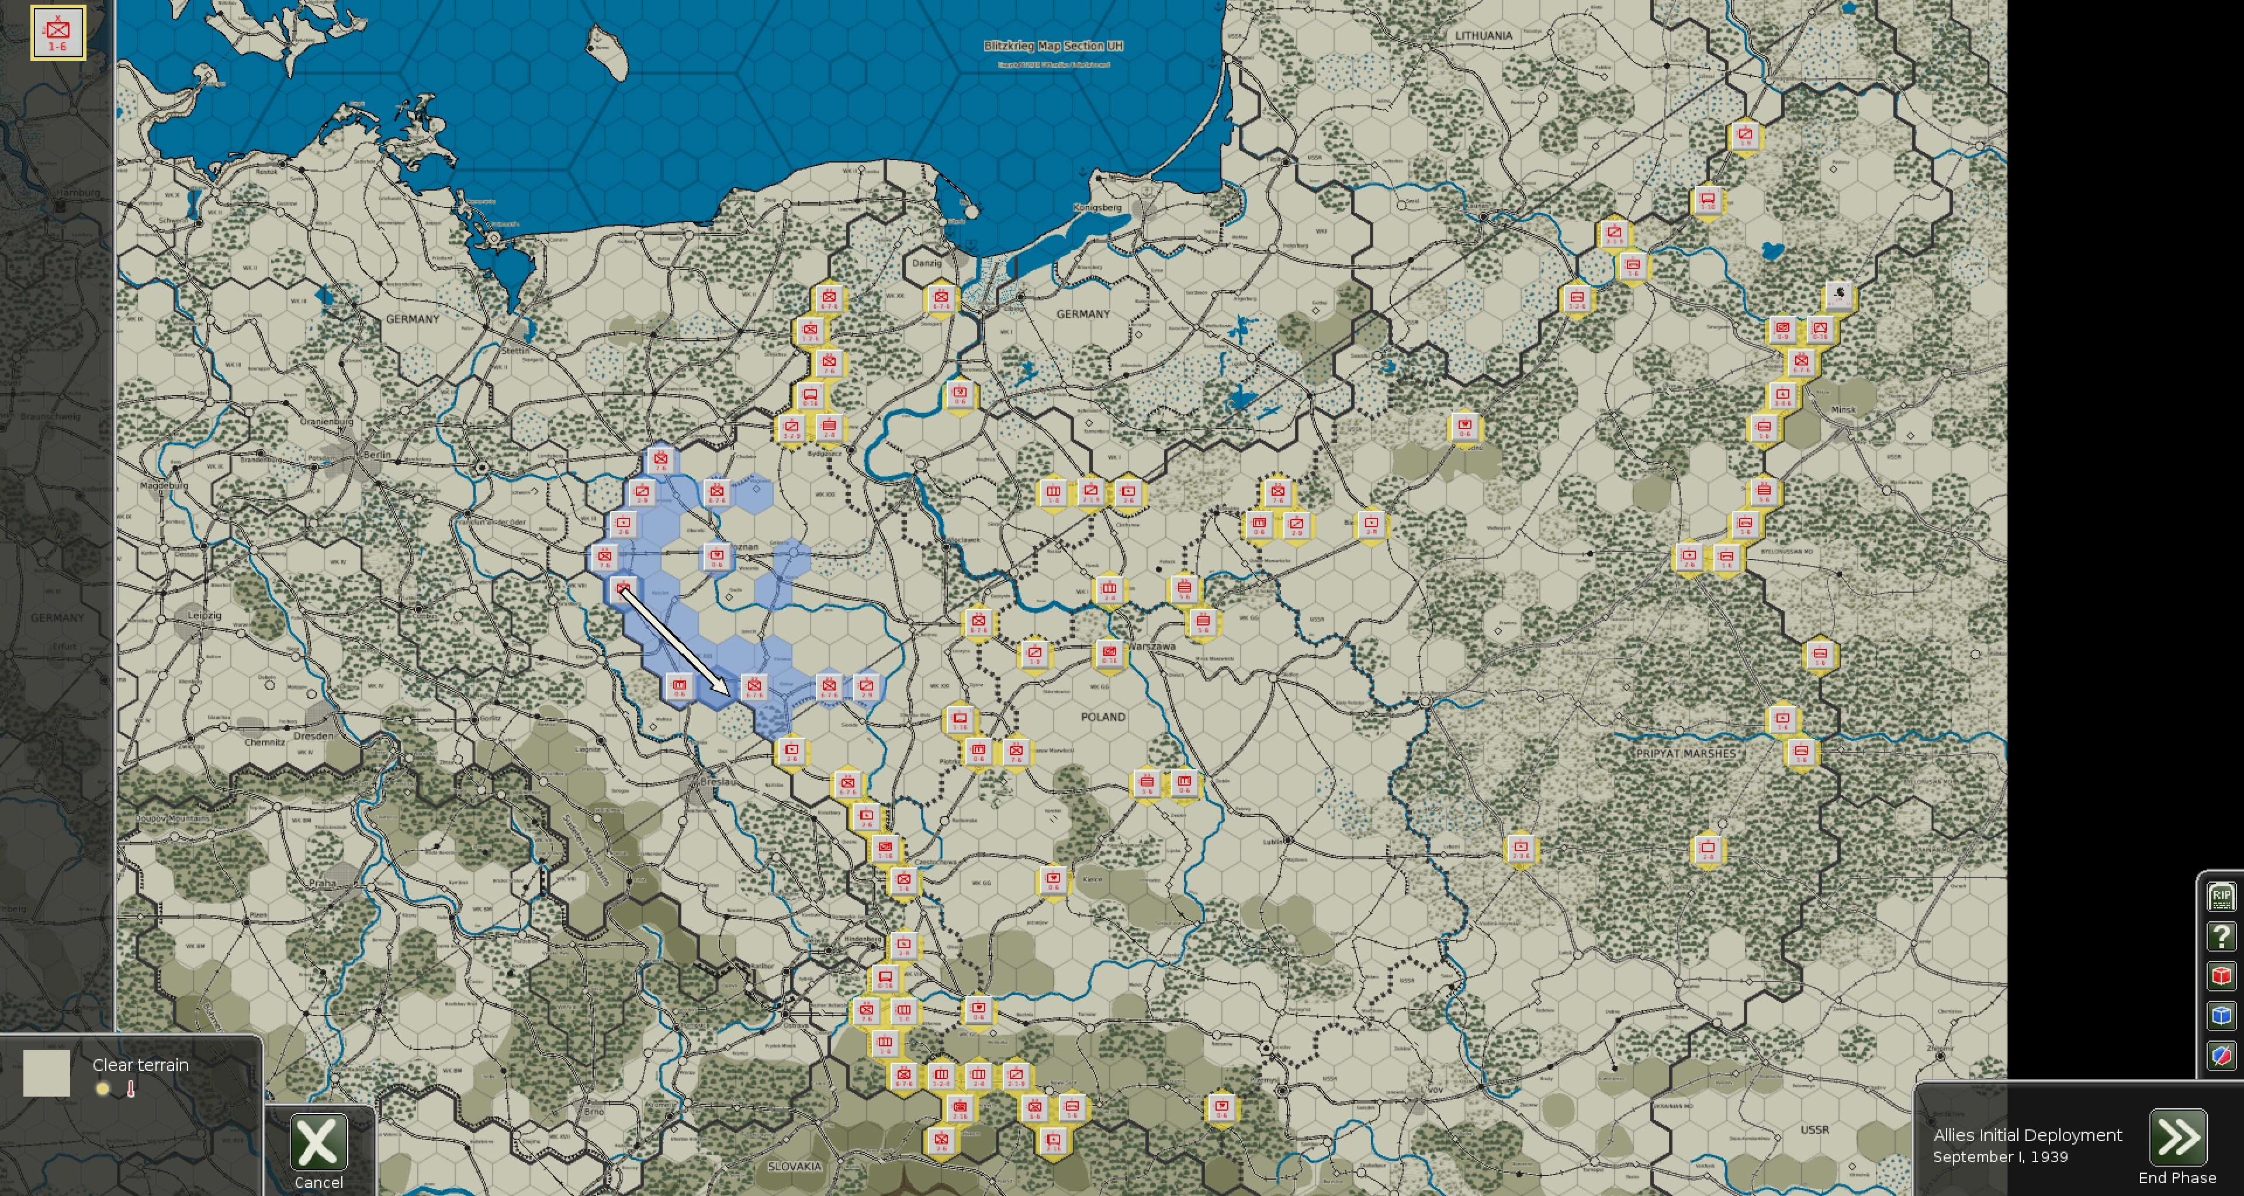Click the red cube icon
The height and width of the screenshot is (1196, 2244).
(x=2221, y=976)
